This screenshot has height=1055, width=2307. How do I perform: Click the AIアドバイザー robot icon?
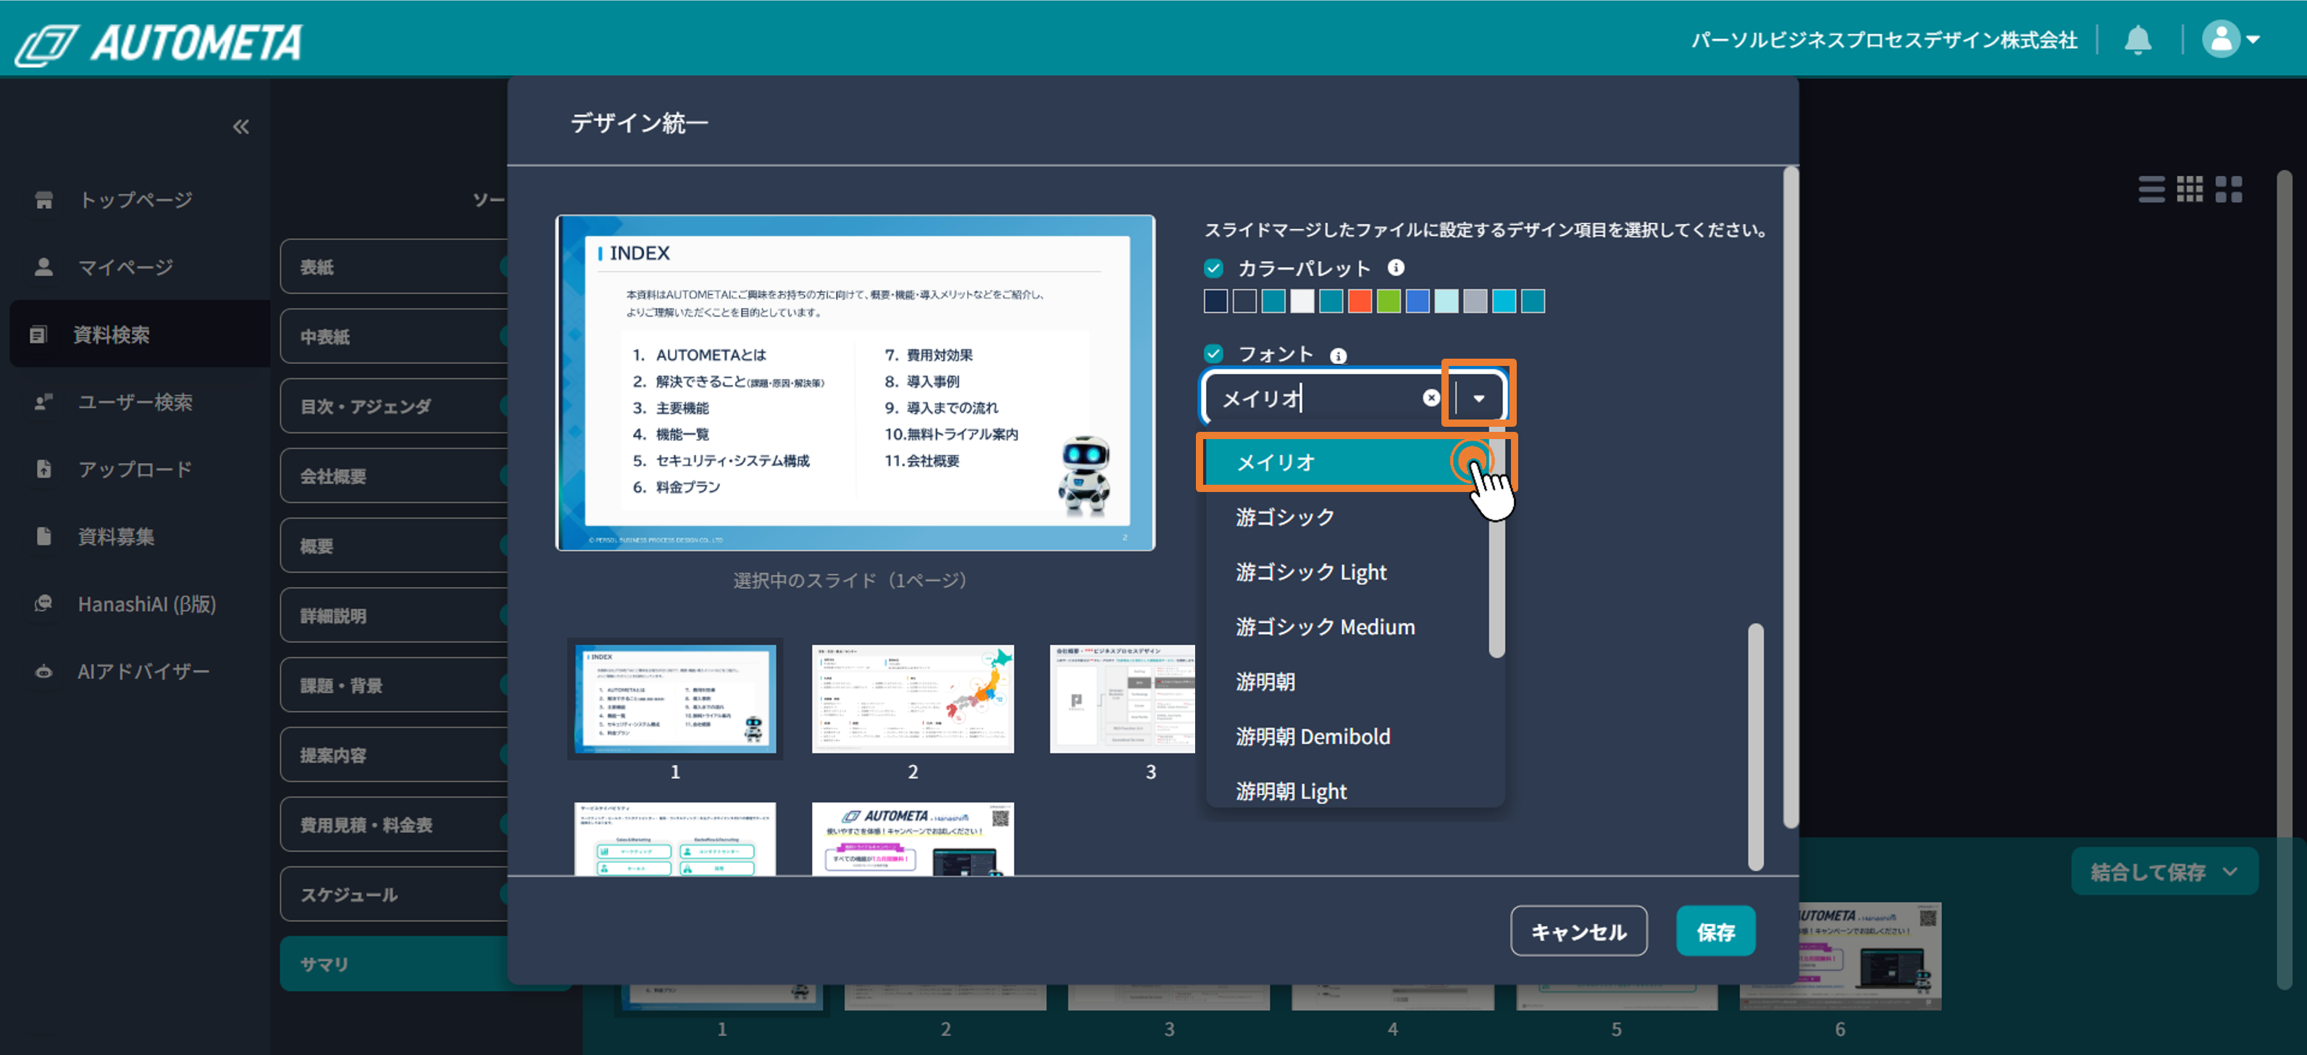click(43, 671)
